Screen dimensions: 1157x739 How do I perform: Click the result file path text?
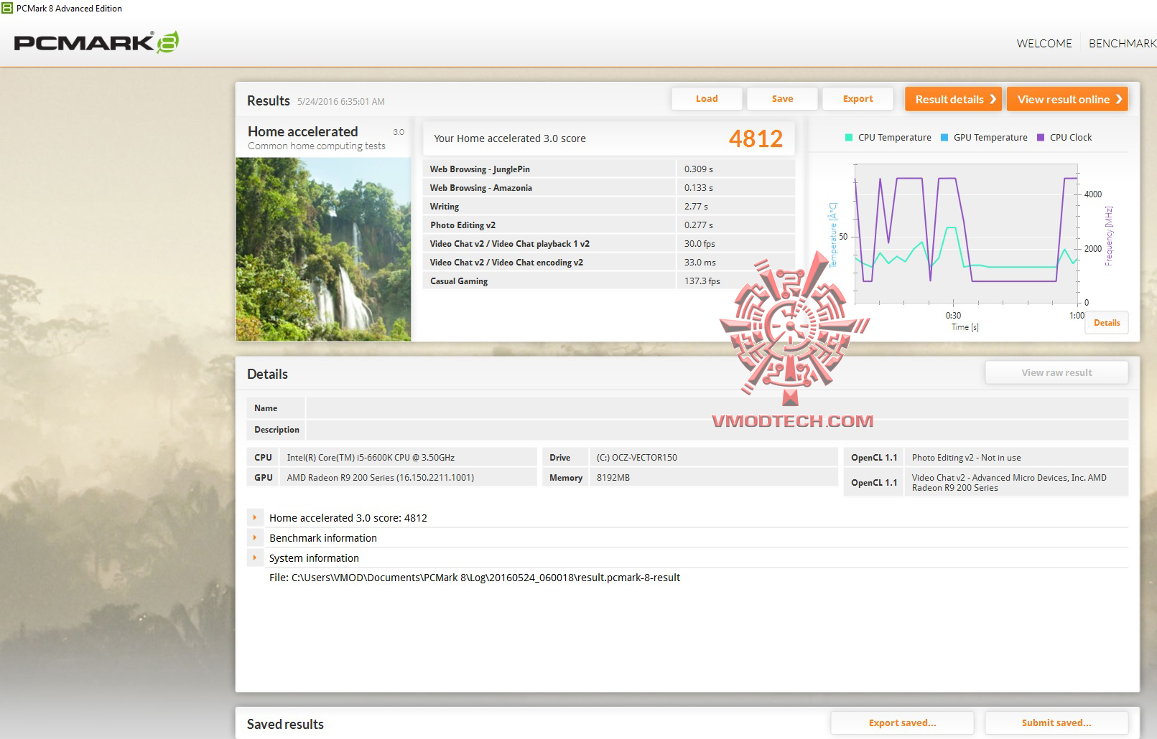475,578
